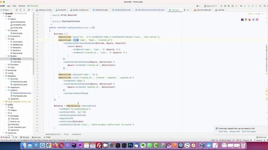Click Don't Ask Again in notification
Screen dimensions: 268x150
(x=249, y=132)
